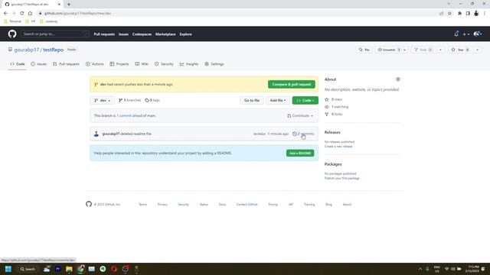The height and width of the screenshot is (275, 490).
Task: View the 0 tags link
Action: coord(152,100)
